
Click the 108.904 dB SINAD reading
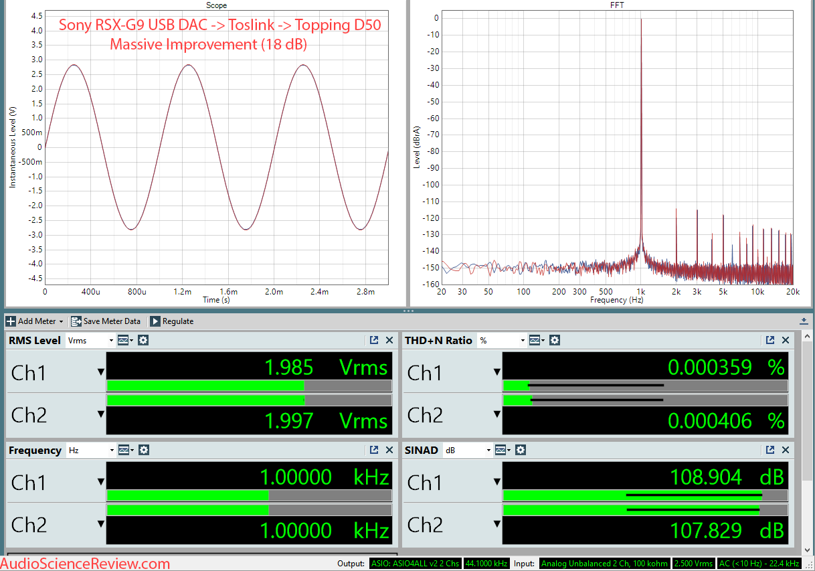click(x=727, y=477)
